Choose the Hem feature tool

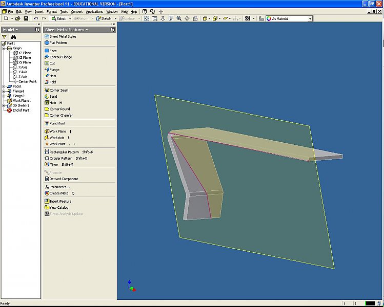click(x=53, y=76)
